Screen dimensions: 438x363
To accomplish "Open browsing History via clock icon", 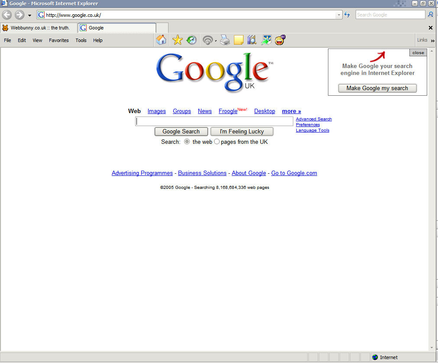I will [191, 40].
